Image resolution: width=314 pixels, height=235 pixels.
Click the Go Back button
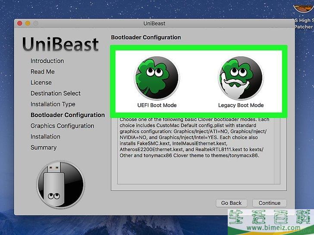pyautogui.click(x=231, y=203)
